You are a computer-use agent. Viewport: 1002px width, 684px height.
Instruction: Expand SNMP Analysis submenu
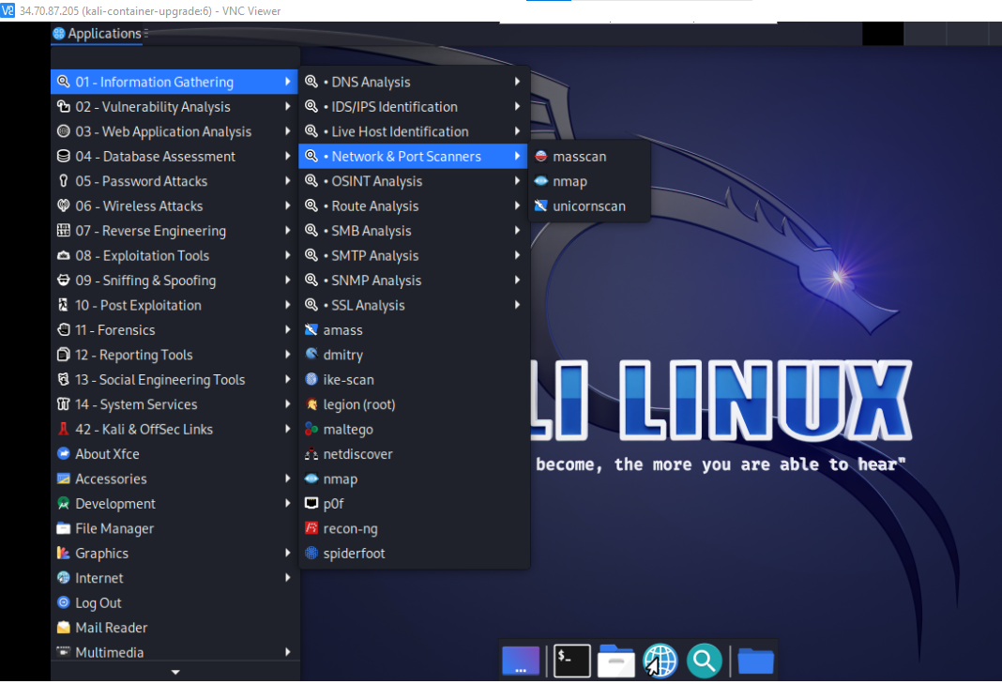click(414, 281)
